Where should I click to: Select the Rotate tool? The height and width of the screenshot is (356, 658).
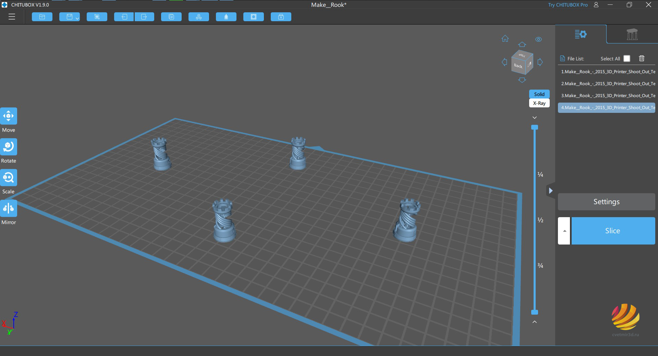pos(9,147)
